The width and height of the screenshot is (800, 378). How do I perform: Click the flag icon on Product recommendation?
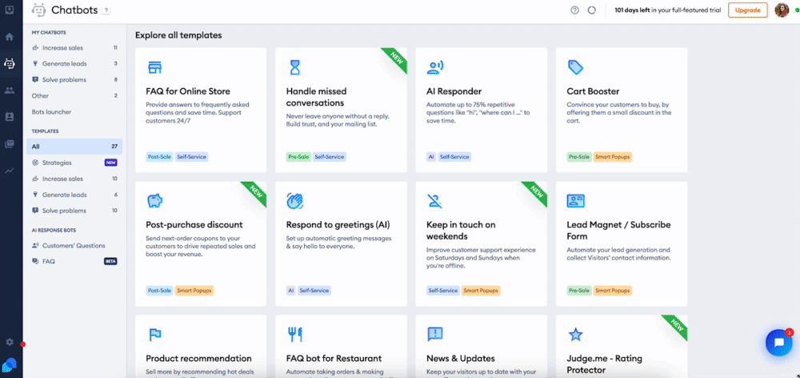pyautogui.click(x=154, y=335)
